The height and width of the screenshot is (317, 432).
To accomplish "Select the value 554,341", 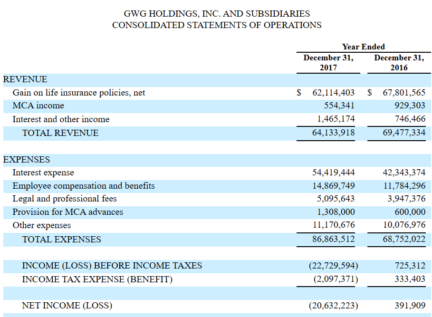I will 339,106.
